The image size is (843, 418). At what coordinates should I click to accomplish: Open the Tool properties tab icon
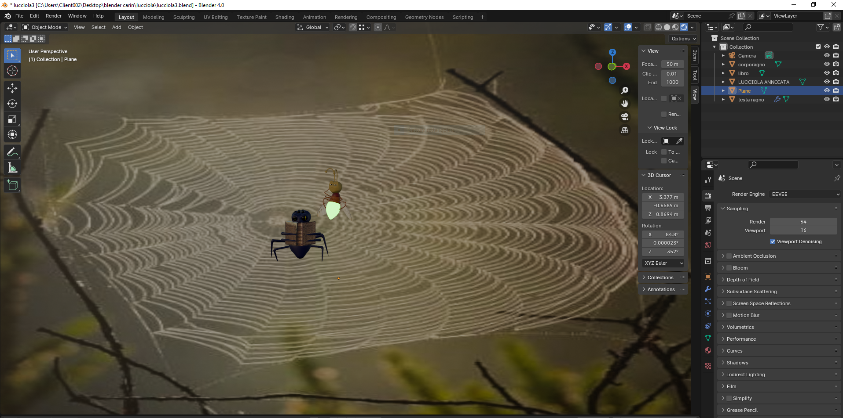[708, 180]
